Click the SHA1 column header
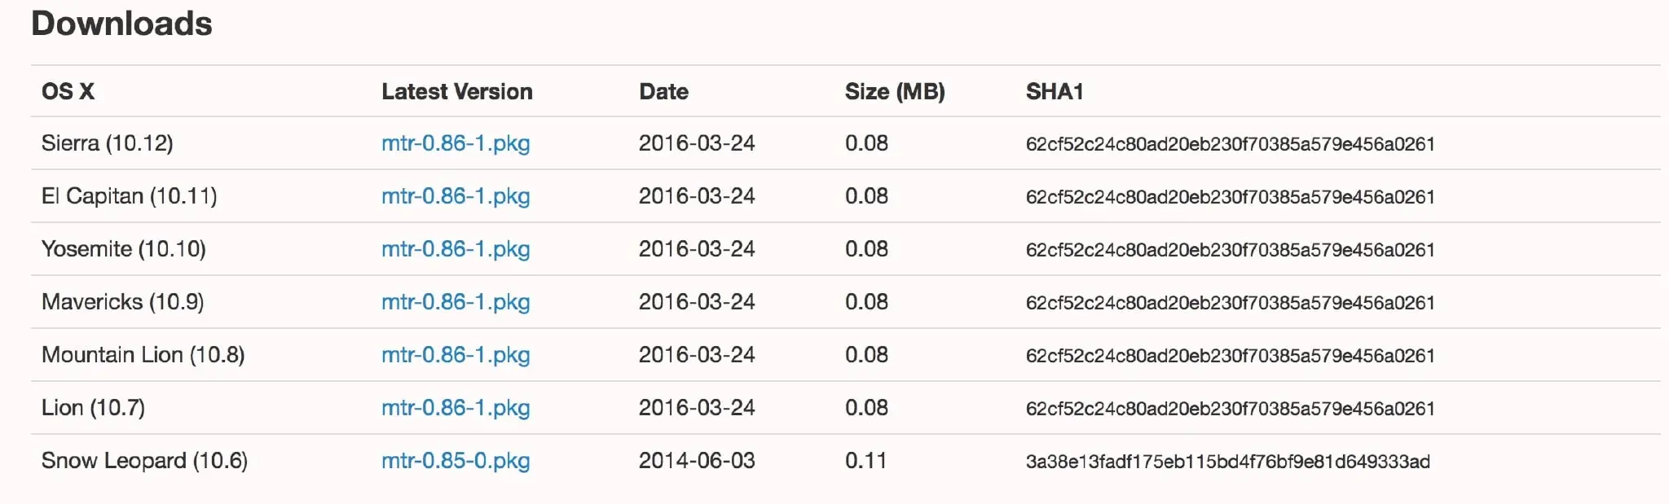 tap(1054, 91)
